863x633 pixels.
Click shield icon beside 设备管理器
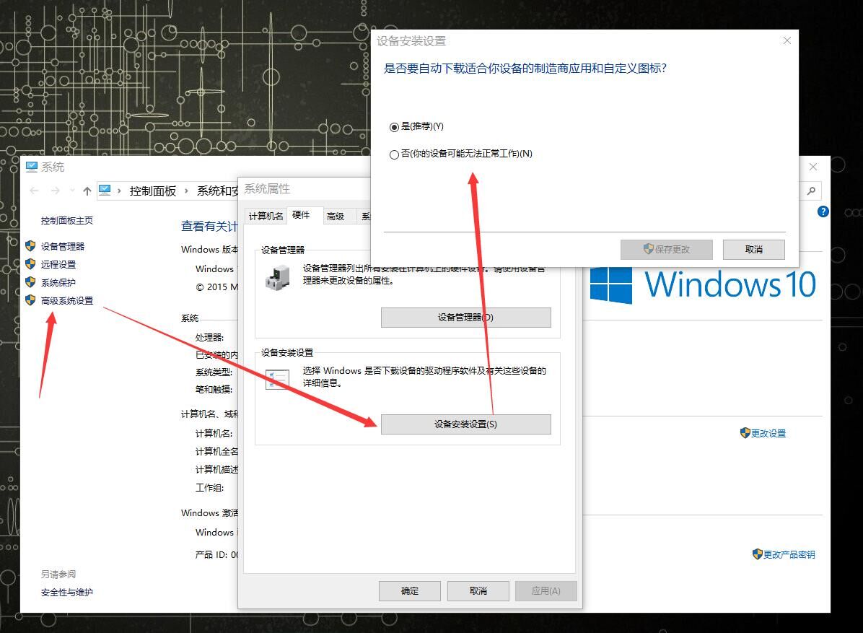click(31, 246)
